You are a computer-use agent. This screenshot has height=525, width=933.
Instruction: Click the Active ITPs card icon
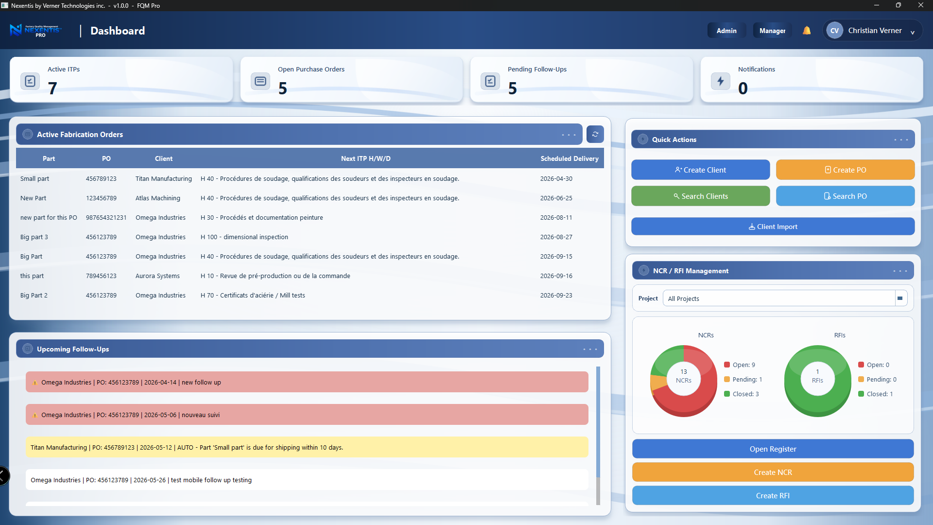30,81
